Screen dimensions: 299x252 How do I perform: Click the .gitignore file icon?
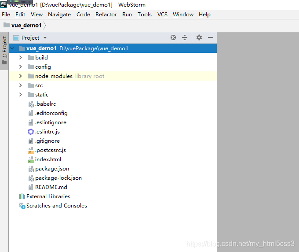coord(30,141)
